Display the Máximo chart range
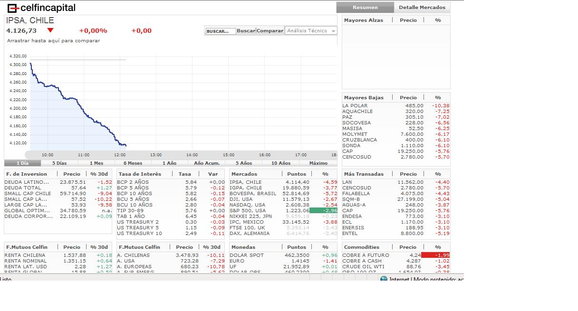 (x=318, y=163)
